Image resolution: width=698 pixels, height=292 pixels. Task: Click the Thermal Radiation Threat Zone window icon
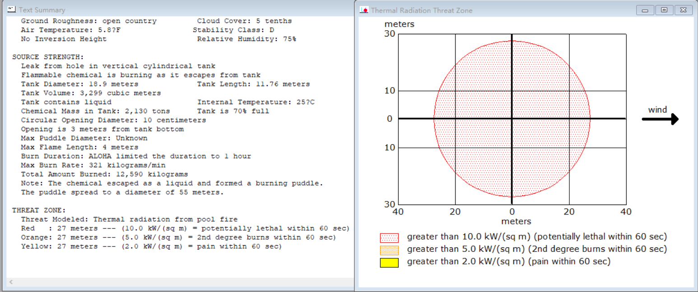click(x=363, y=10)
